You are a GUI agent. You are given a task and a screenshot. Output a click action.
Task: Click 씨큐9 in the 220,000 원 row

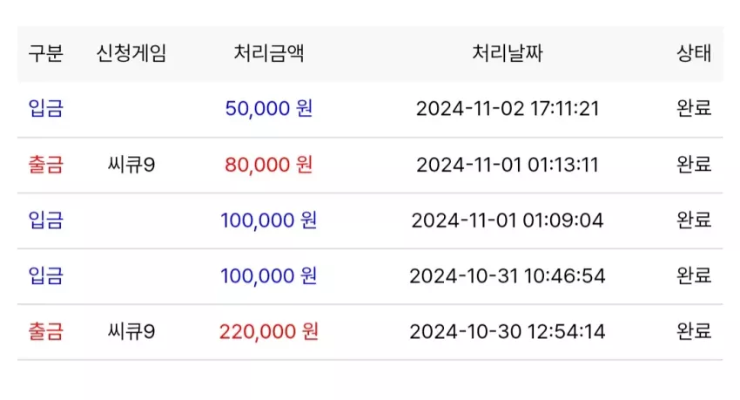coord(131,331)
